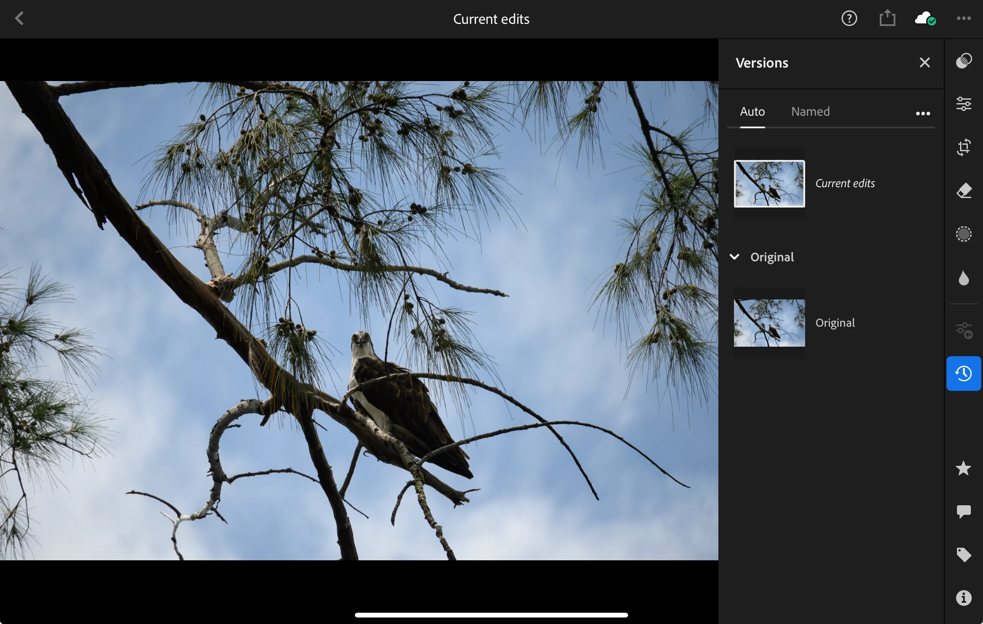Open the Versions panel more options

coord(923,114)
